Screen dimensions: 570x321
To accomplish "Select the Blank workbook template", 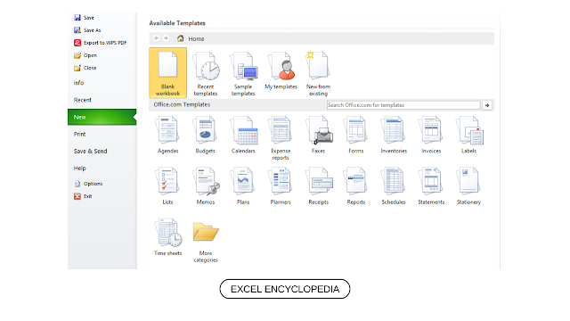I will [168, 73].
